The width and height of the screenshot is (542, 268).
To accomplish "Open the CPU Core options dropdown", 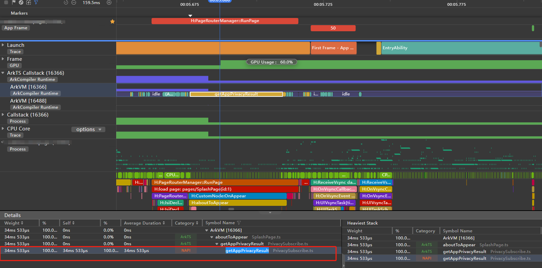I will click(x=88, y=129).
